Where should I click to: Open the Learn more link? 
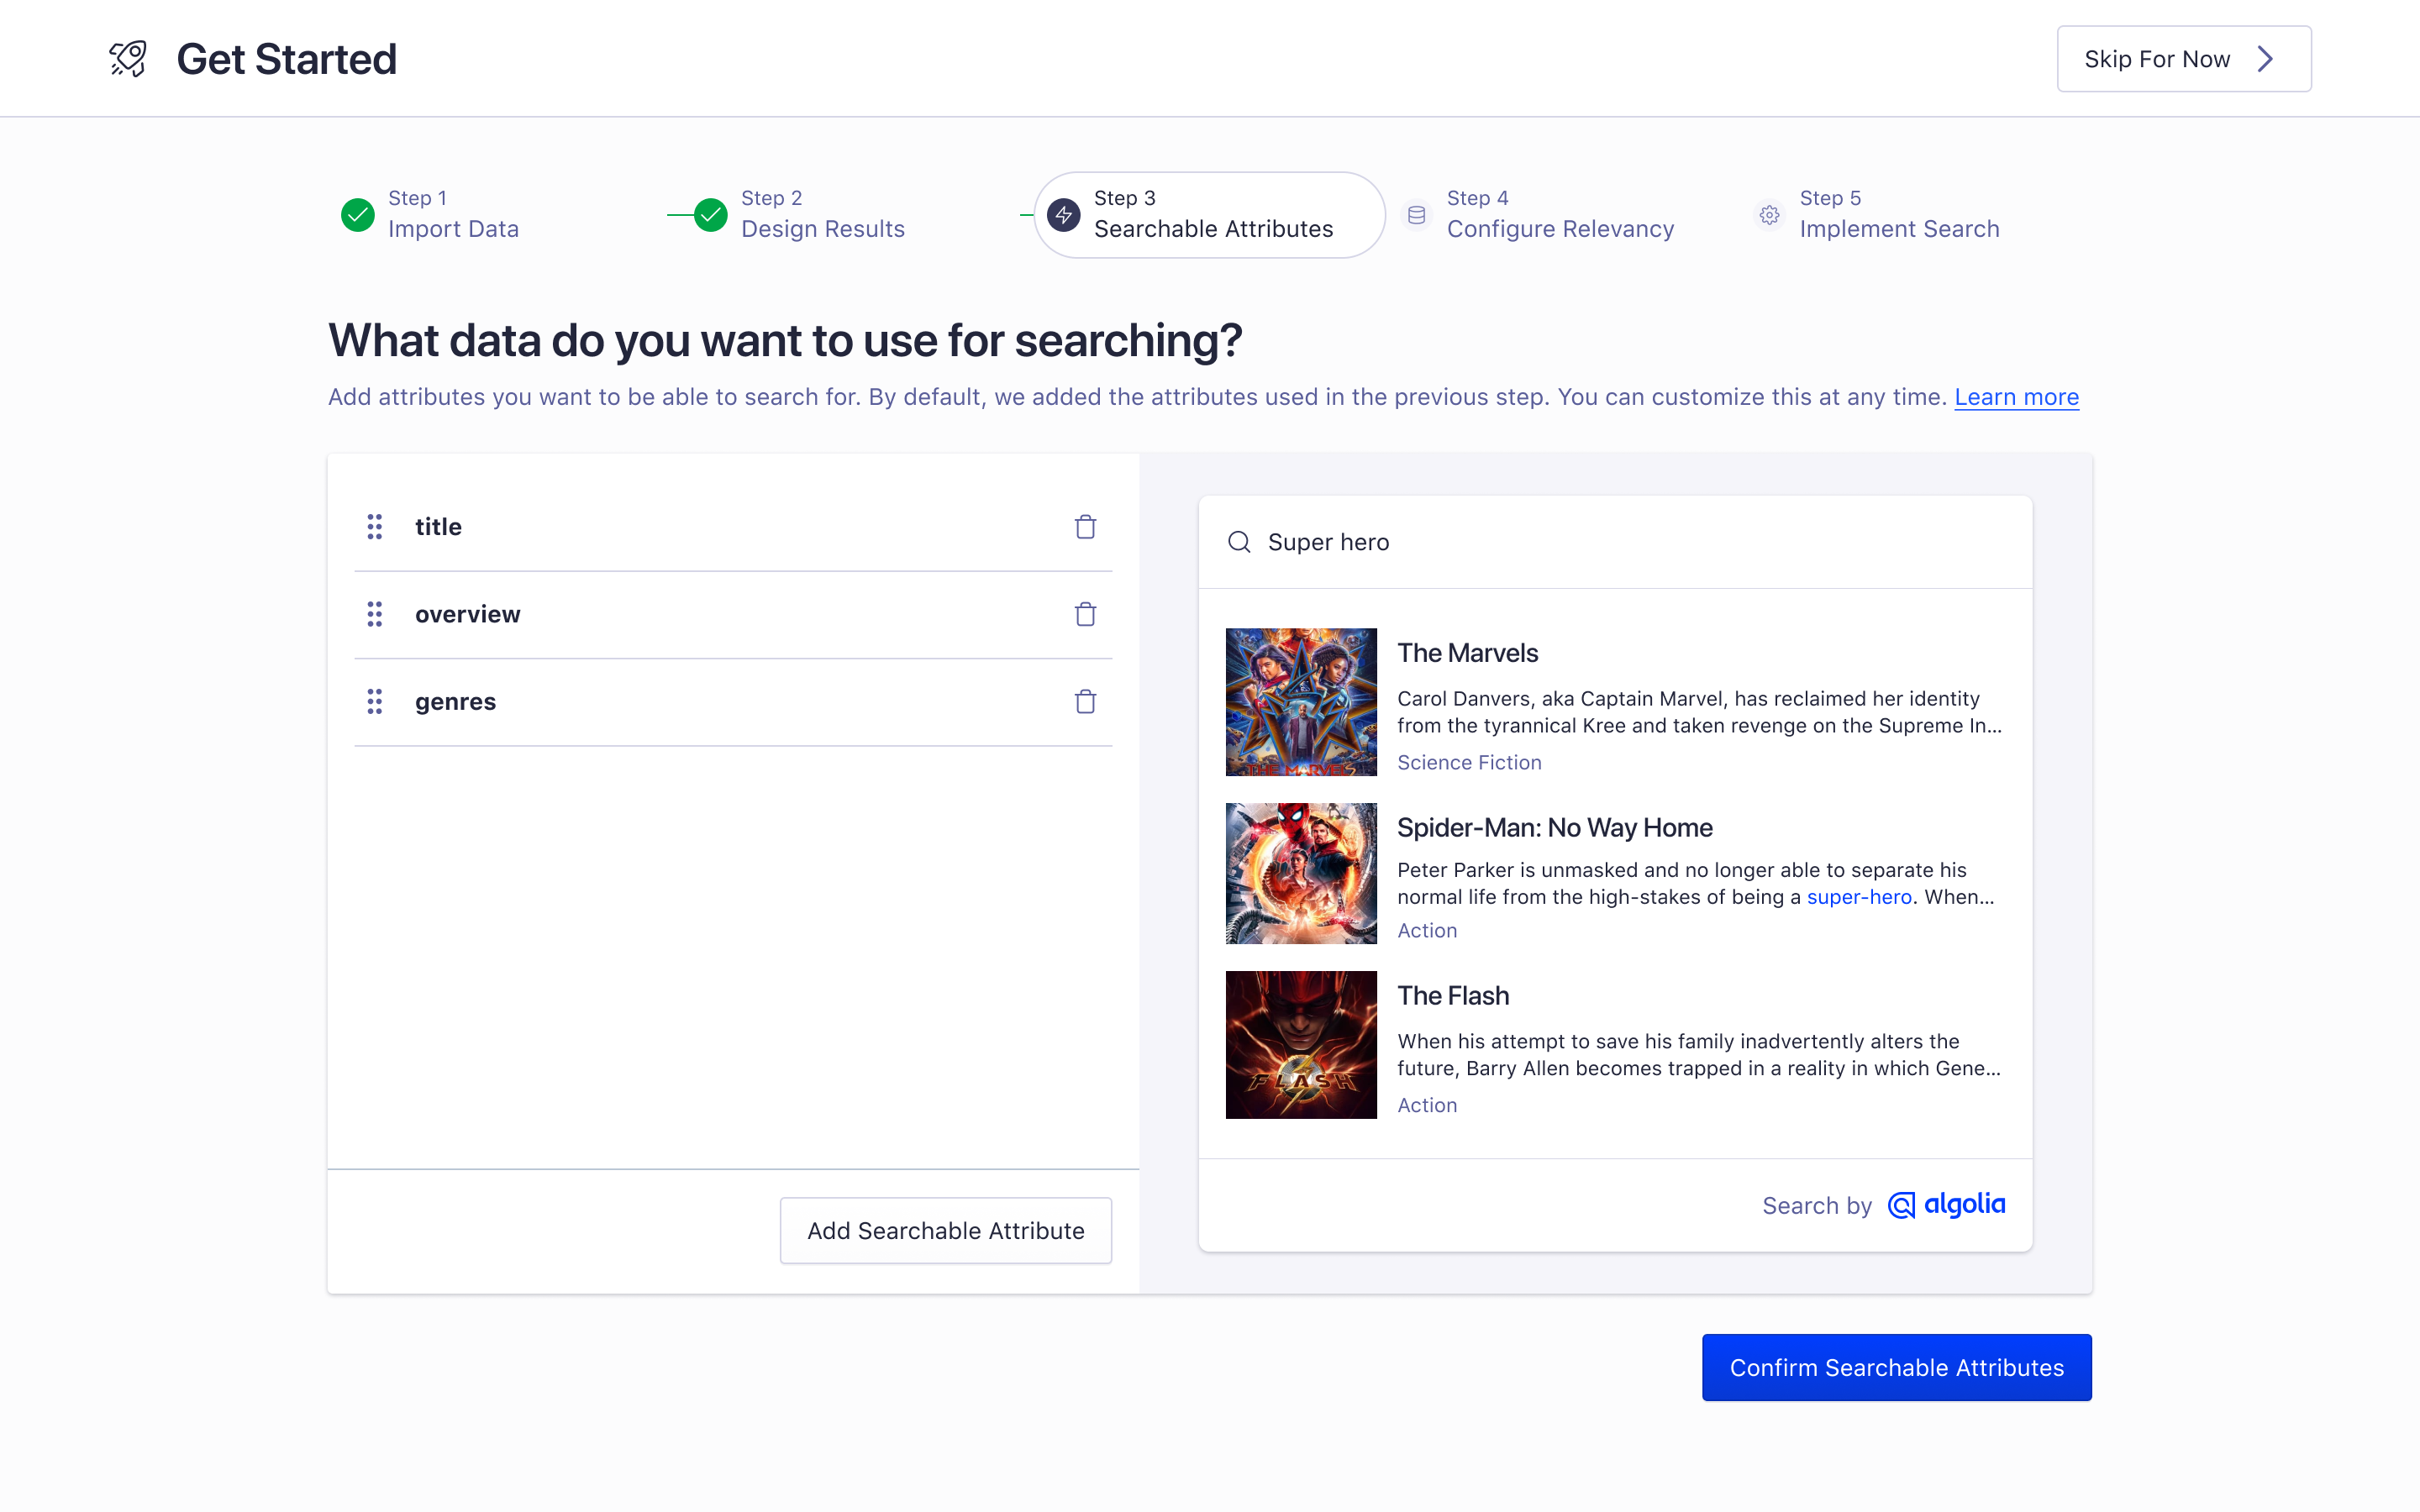click(2016, 397)
